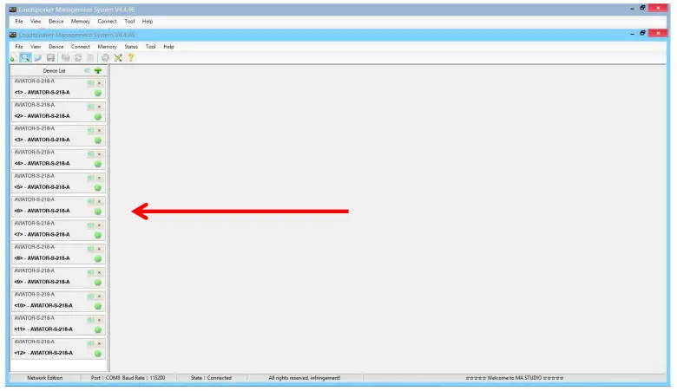Click the floppy disk save toolbar icon

pyautogui.click(x=50, y=57)
